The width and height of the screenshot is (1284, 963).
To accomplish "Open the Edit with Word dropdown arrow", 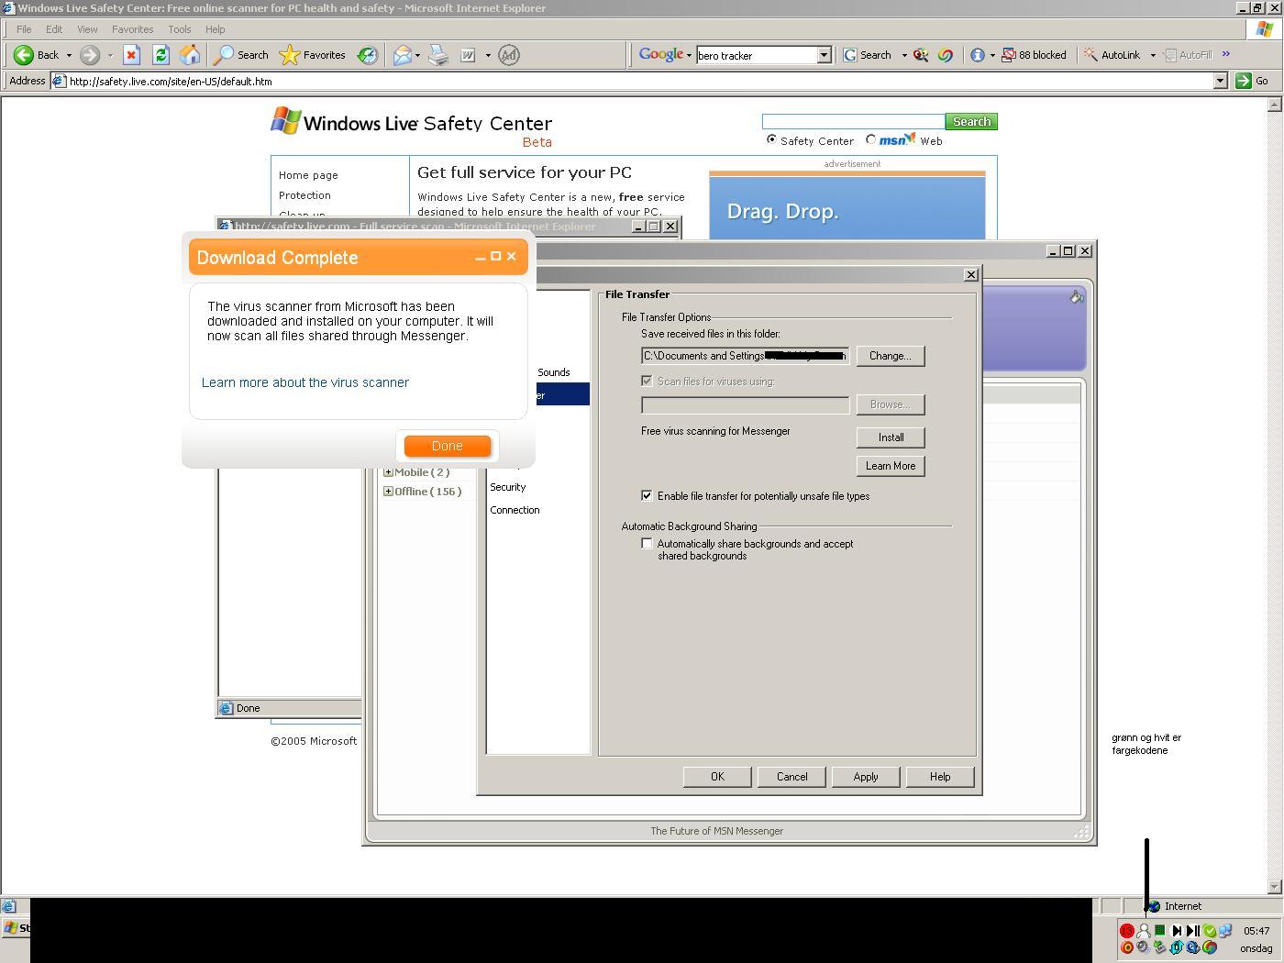I will point(487,55).
